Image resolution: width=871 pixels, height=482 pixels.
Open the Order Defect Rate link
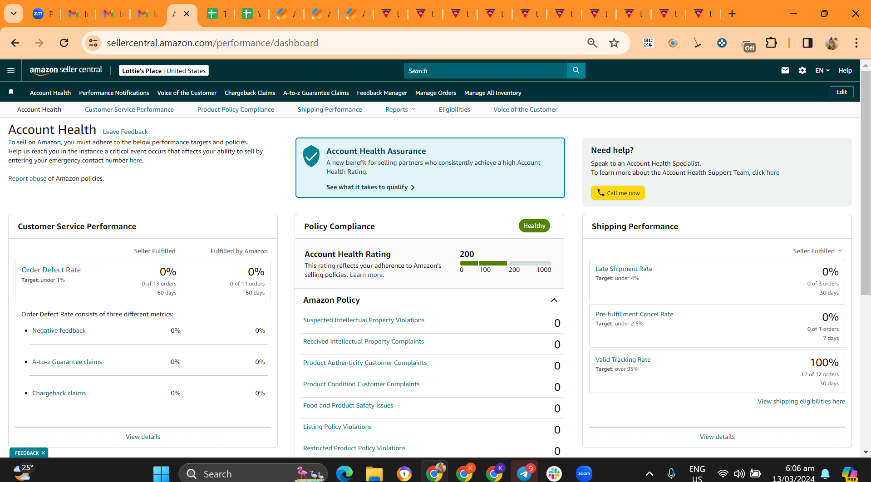(51, 270)
